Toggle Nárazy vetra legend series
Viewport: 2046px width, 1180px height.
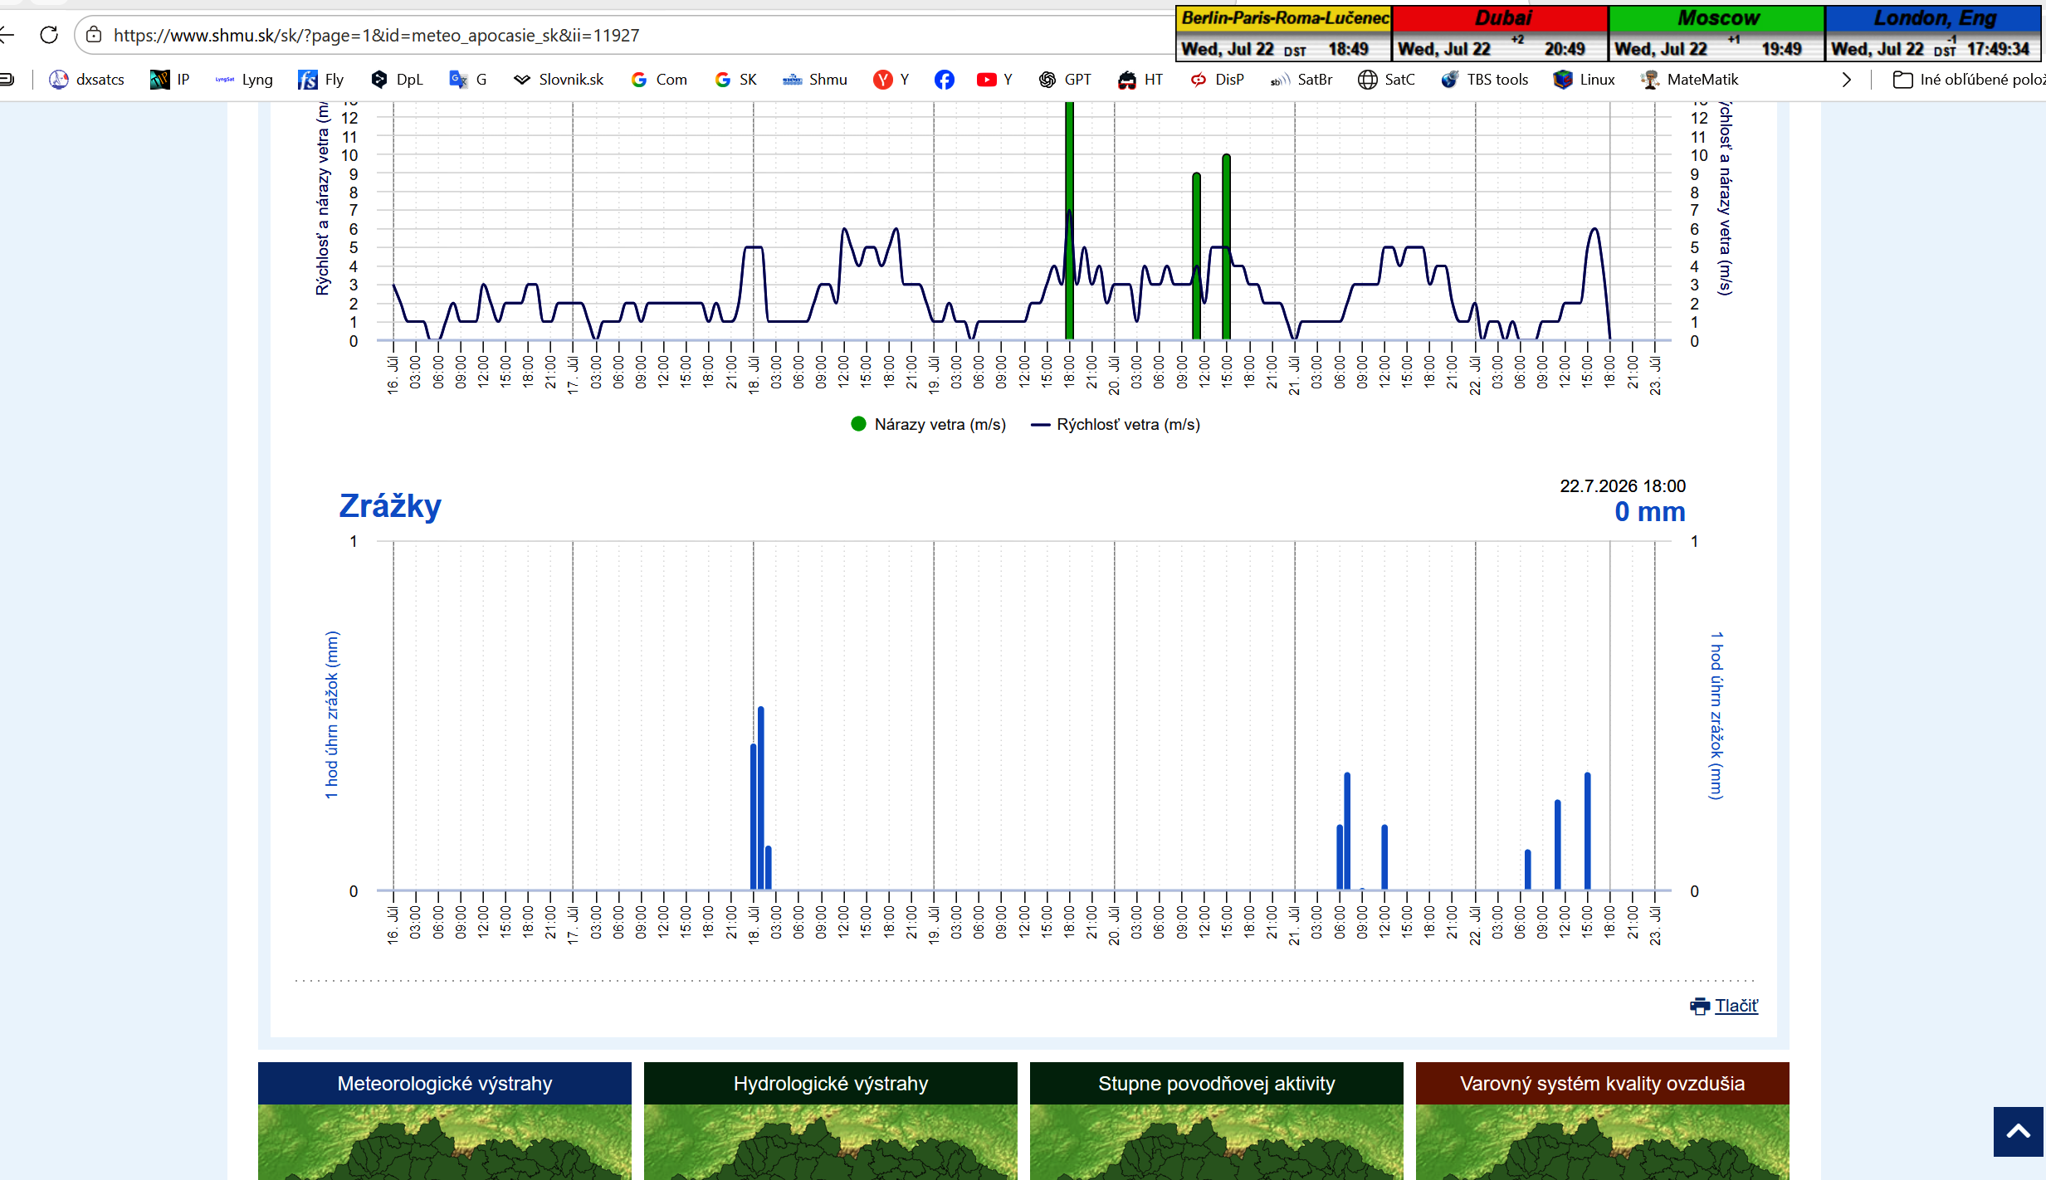click(x=928, y=424)
